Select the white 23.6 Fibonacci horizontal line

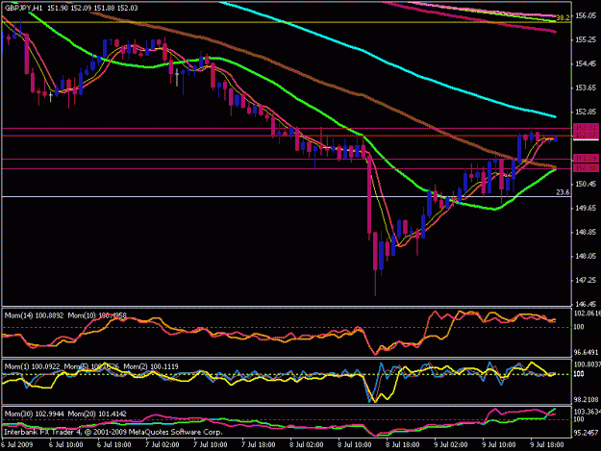pos(286,196)
